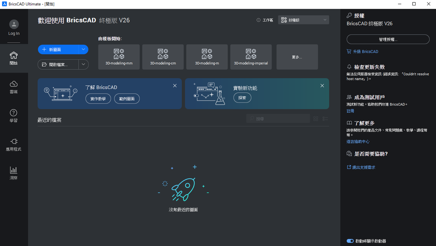436x246 pixels.
Task: Close the 實驗新功能 banner
Action: pos(322,86)
